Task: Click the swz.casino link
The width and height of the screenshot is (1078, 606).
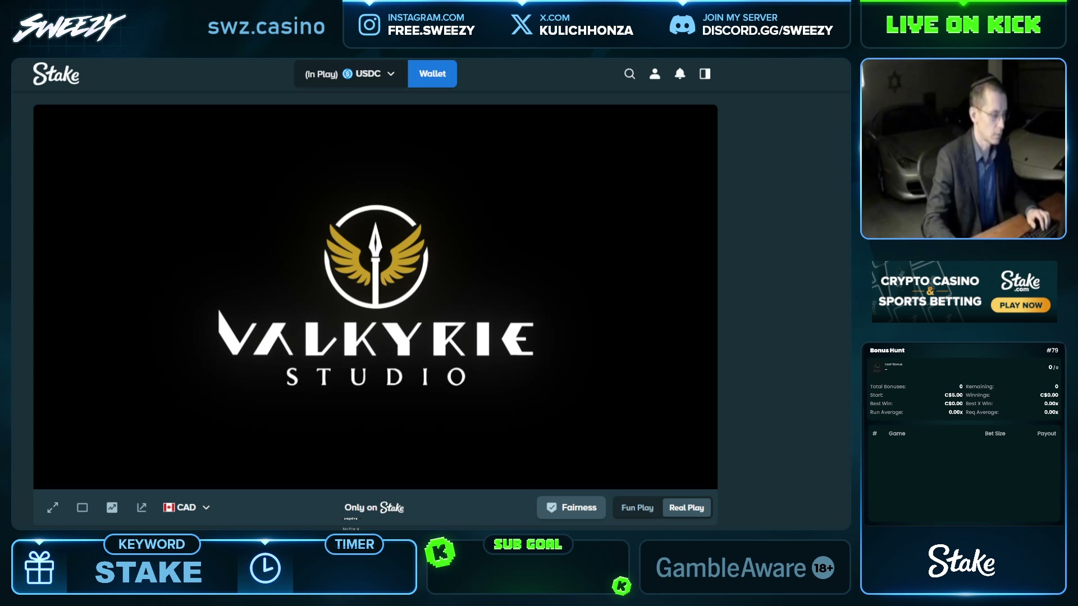Action: coord(266,26)
